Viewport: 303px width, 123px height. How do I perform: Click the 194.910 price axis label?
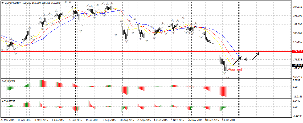297,7
